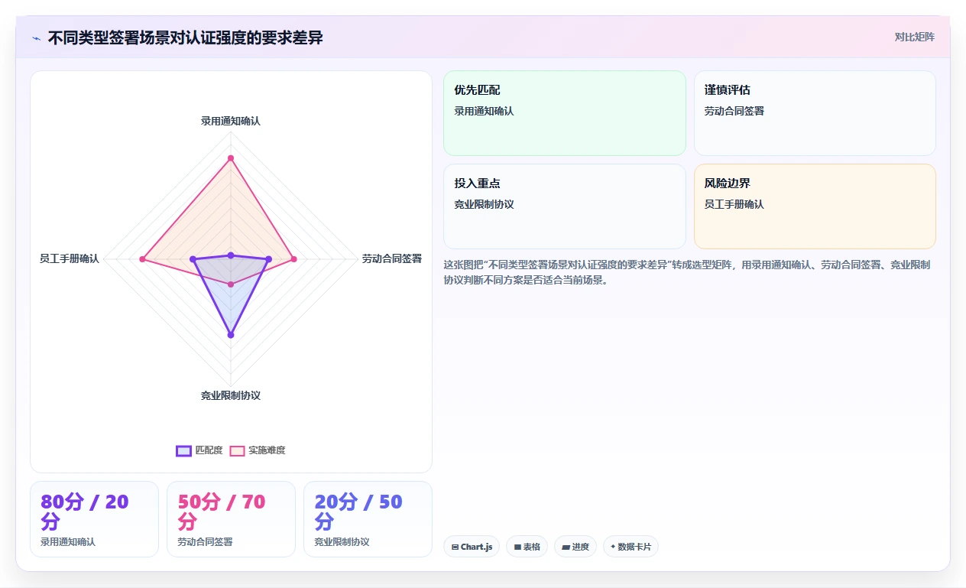
Task: Click the 实施难度 legend text
Action: click(x=267, y=450)
